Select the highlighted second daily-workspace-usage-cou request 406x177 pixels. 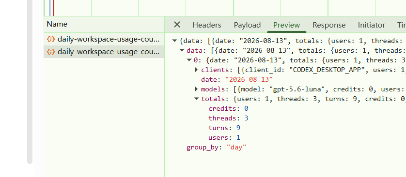pos(104,52)
